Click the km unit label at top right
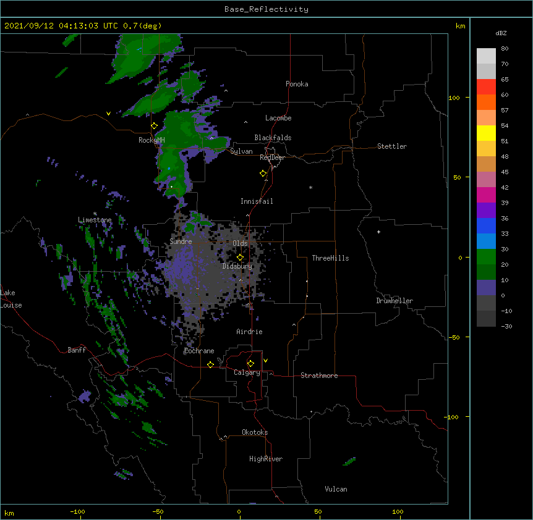 click(x=461, y=26)
